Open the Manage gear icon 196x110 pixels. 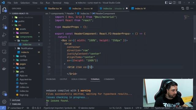click(x=4, y=102)
